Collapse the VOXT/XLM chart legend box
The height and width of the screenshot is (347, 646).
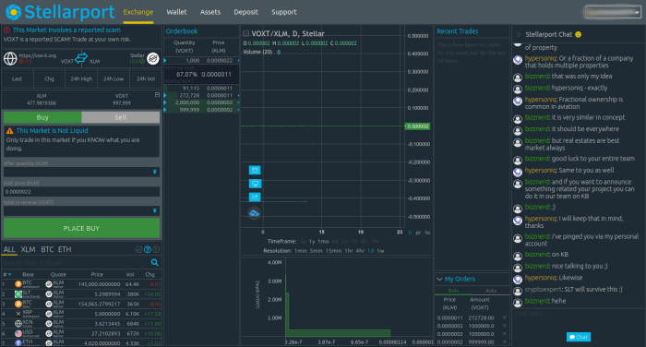[x=246, y=33]
